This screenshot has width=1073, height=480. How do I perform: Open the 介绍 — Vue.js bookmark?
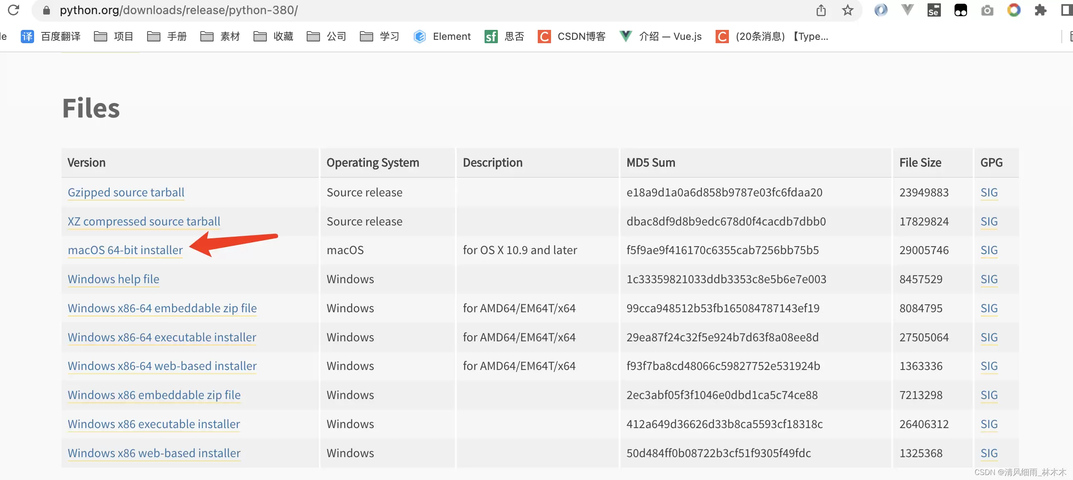pos(661,36)
